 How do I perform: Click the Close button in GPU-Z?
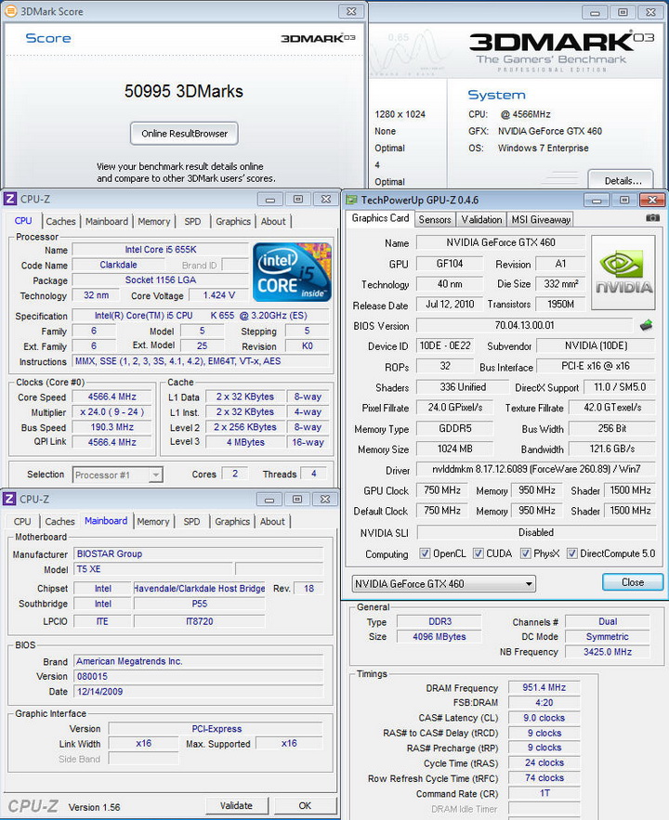click(633, 582)
